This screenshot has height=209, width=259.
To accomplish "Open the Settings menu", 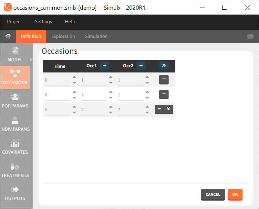I will [43, 22].
